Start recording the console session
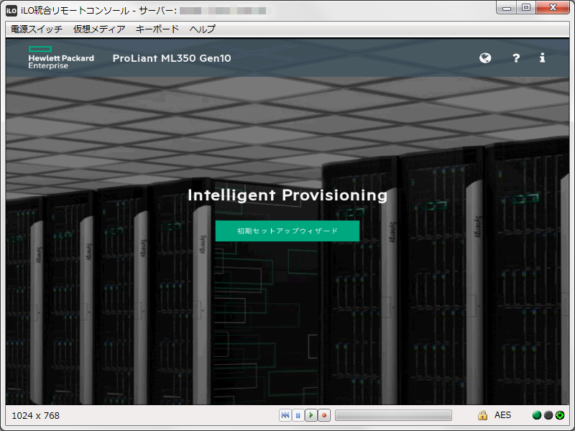The width and height of the screenshot is (575, 431). pyautogui.click(x=324, y=415)
